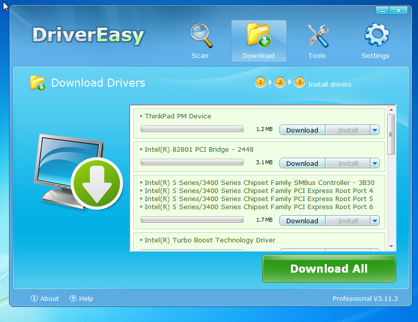Select the SMBus Controller - 3B30 entry
Image resolution: width=418 pixels, height=322 pixels.
tap(259, 183)
